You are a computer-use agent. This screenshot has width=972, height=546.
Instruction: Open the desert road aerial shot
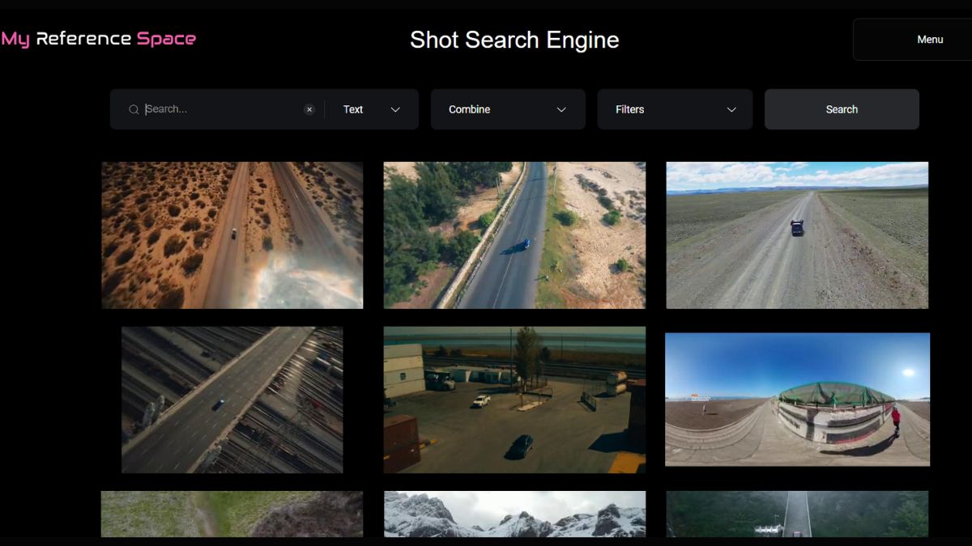[231, 235]
